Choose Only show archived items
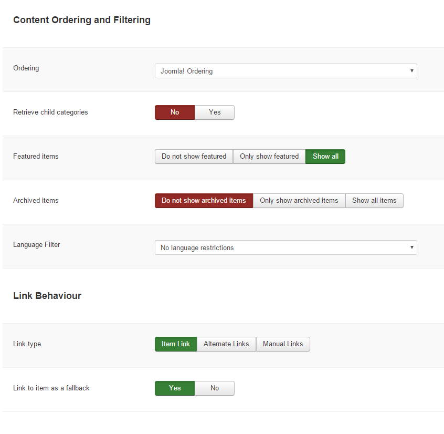Viewport: 444px width, 434px height. [x=299, y=201]
